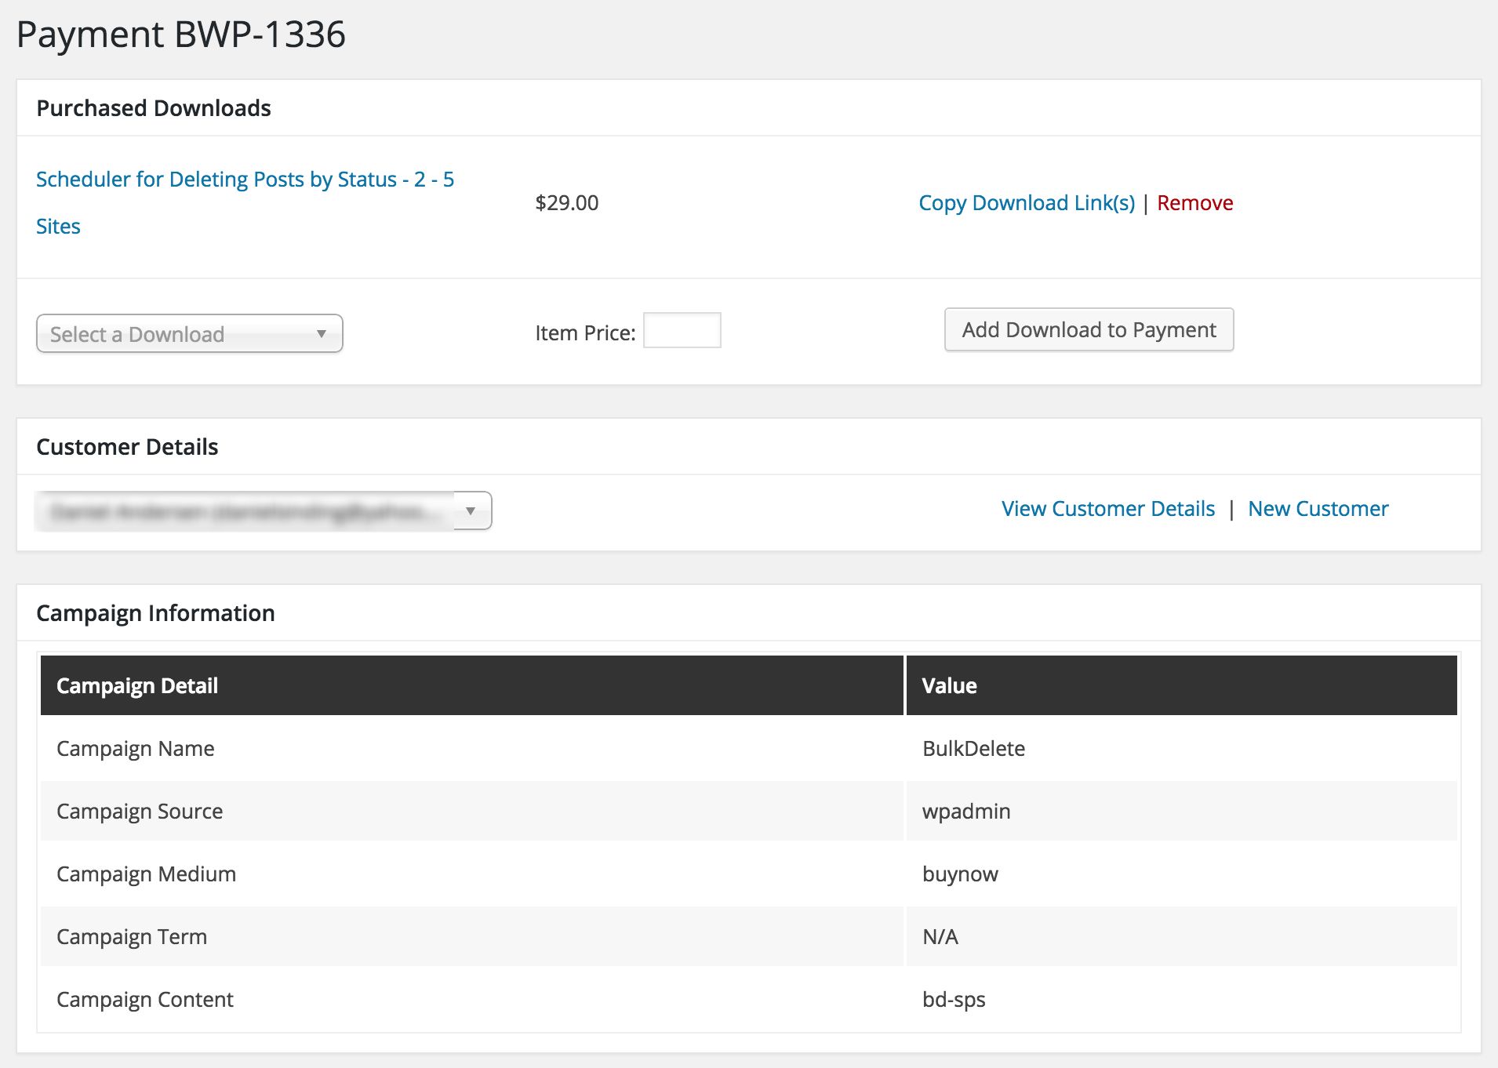
Task: Collapse the Customer Details panel header
Action: [127, 447]
